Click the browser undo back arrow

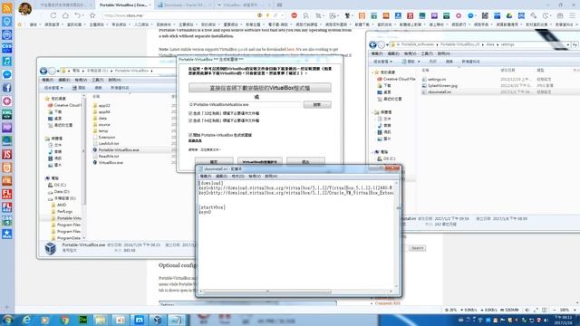78,15
